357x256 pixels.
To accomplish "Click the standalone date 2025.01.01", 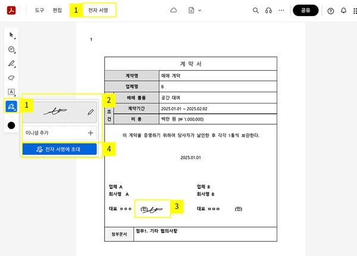I will tap(191, 158).
